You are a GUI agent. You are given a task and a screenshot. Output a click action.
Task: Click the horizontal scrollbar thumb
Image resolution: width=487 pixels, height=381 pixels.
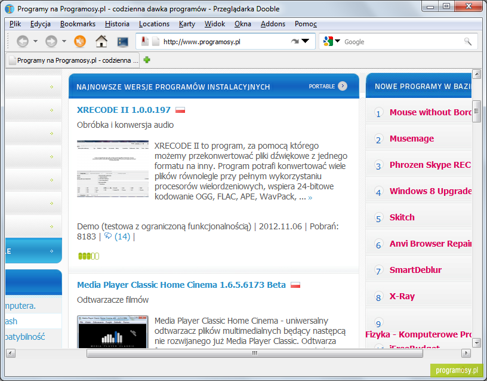(255, 353)
